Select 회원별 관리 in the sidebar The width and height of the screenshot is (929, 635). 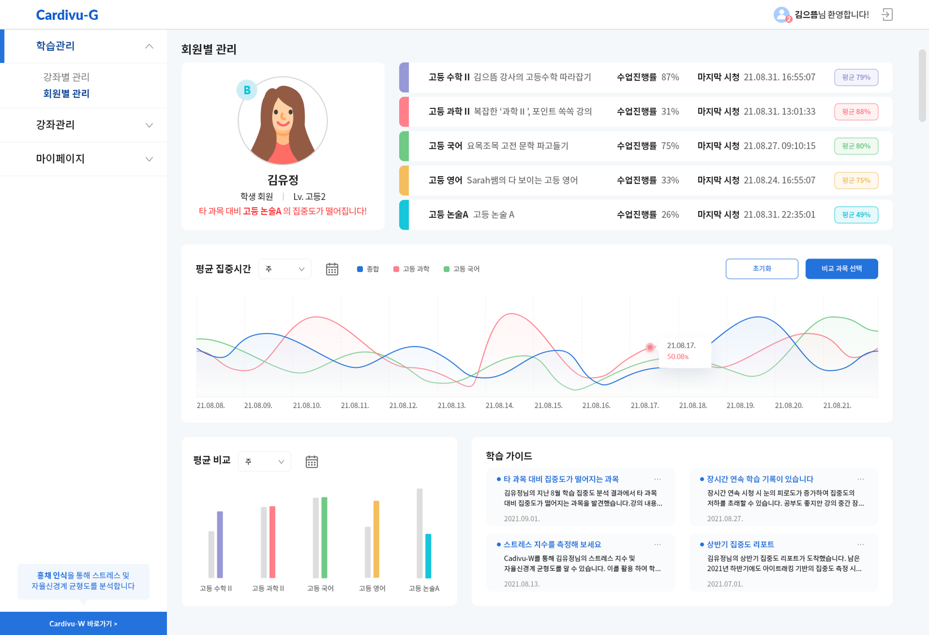[x=66, y=94]
